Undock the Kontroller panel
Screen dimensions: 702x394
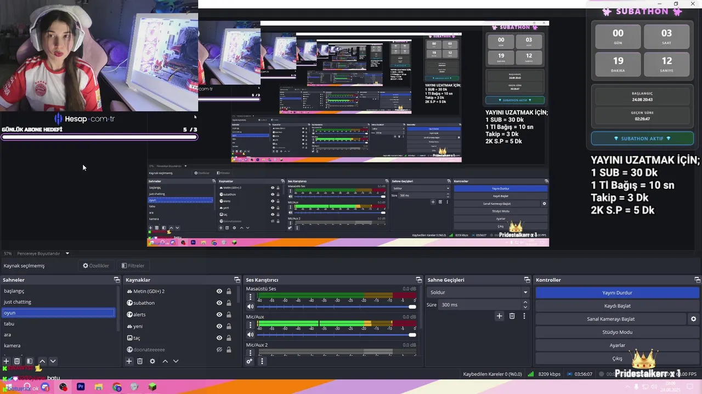698,280
